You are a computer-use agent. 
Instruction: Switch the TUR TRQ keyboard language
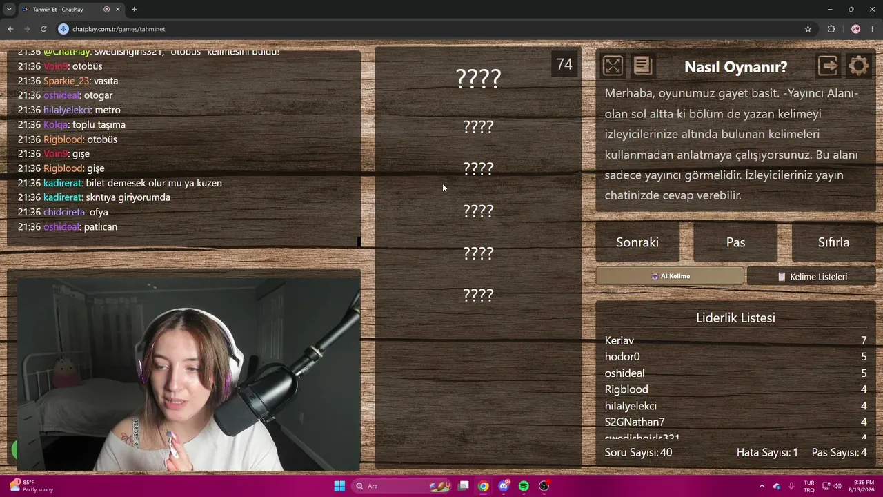808,486
